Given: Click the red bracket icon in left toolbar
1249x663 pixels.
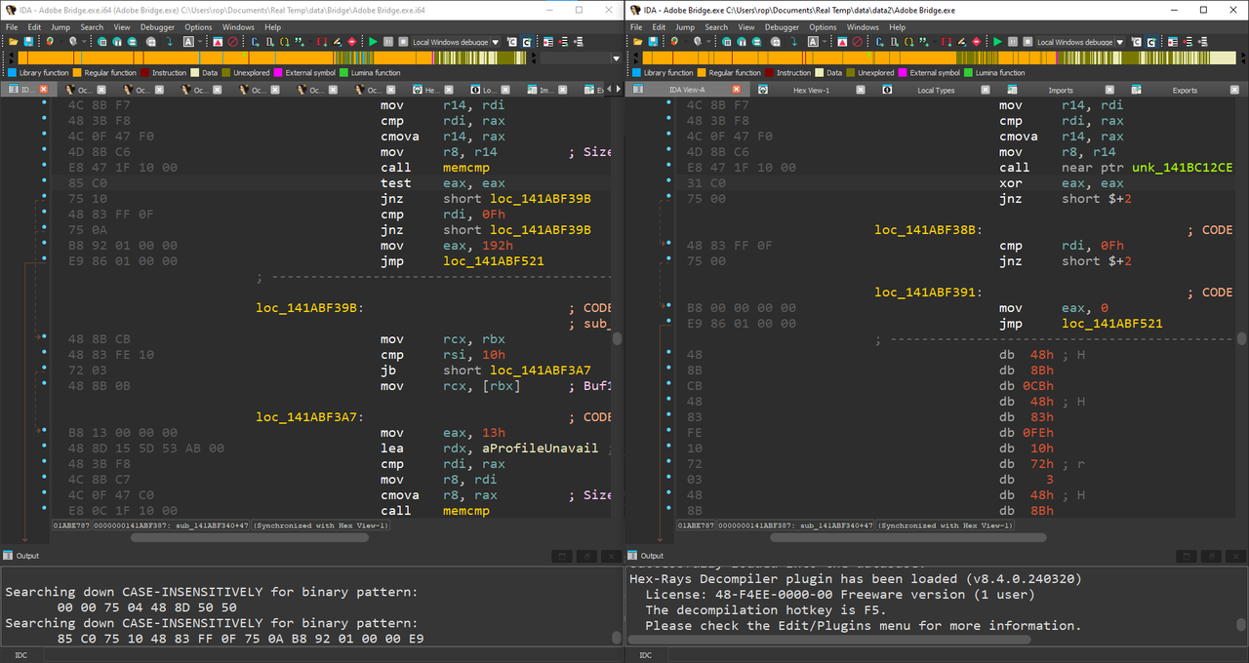Looking at the screenshot, I should 322,42.
